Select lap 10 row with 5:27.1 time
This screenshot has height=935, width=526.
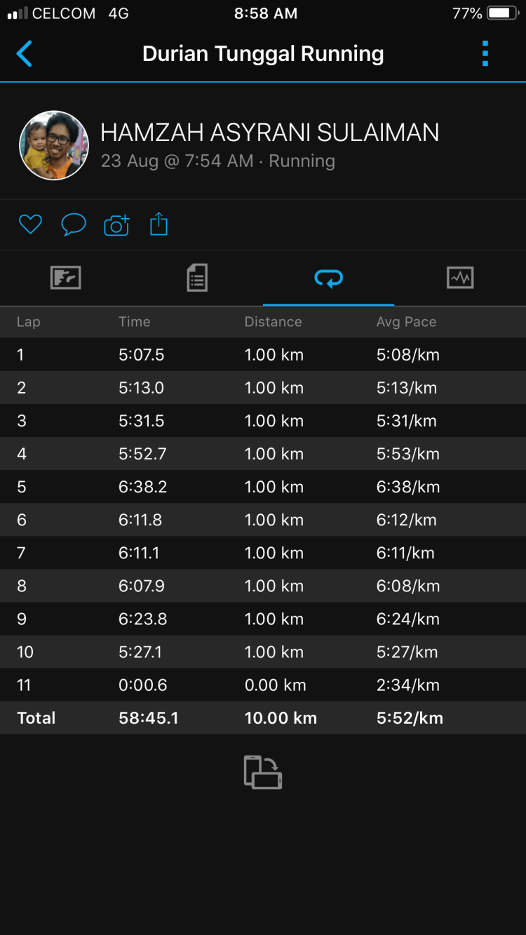[x=263, y=652]
